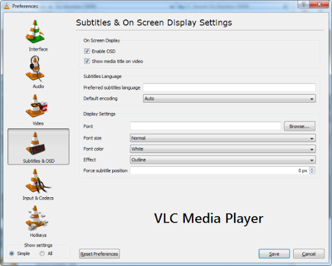Click the Cancel button

[309, 254]
